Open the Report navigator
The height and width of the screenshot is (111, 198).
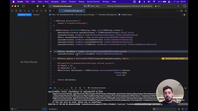(45, 11)
